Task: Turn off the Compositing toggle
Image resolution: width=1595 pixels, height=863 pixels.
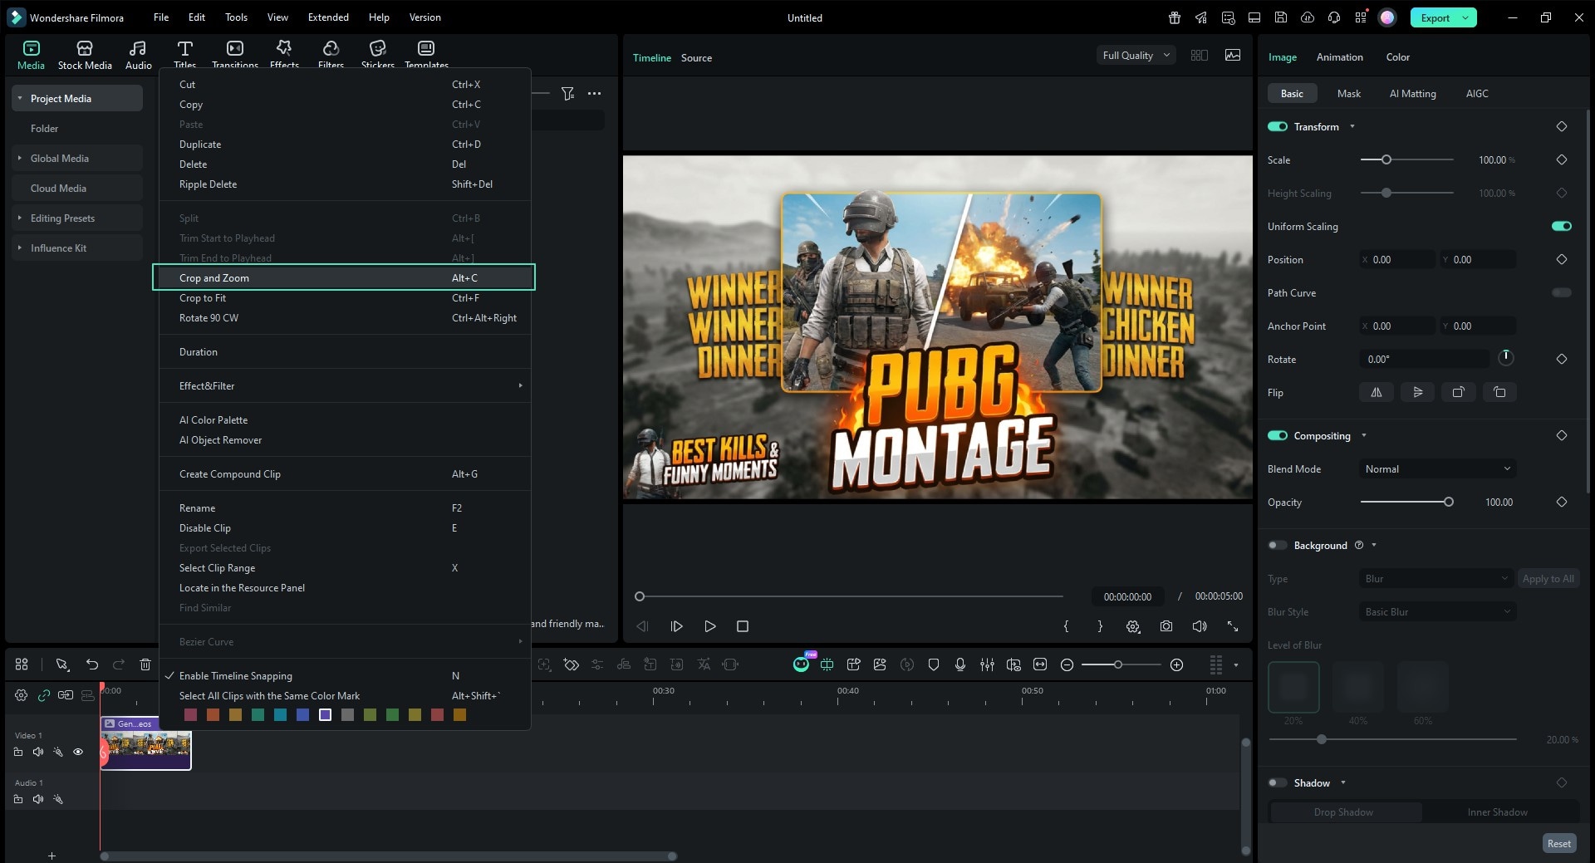Action: (1277, 435)
